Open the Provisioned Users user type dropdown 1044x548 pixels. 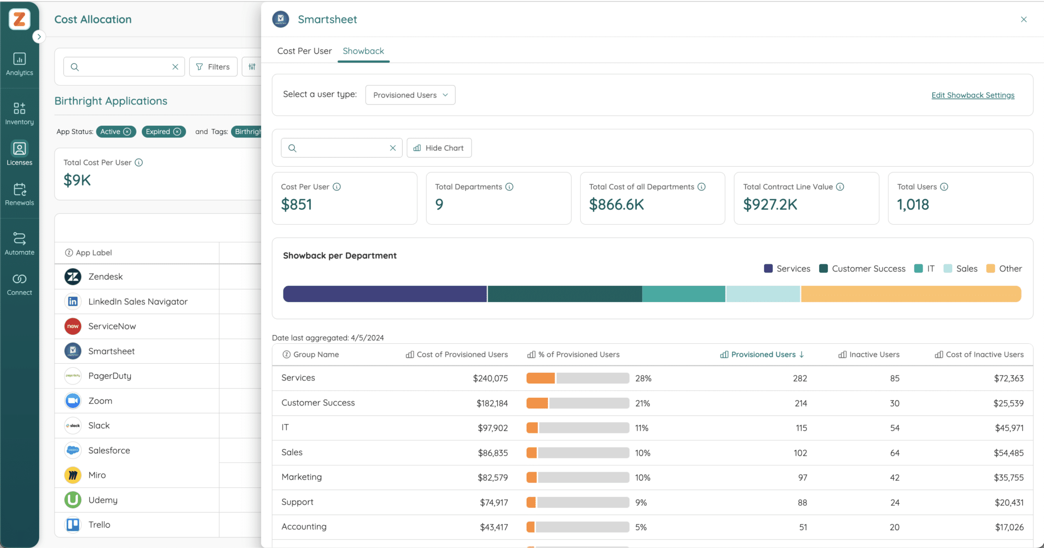[410, 95]
